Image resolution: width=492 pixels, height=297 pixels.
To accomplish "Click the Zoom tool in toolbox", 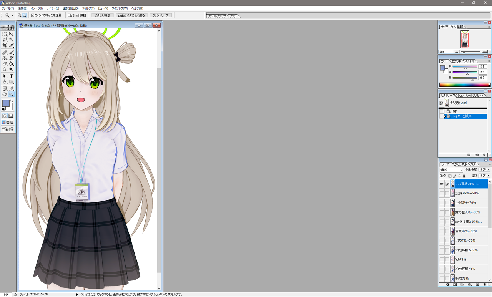I will pyautogui.click(x=11, y=94).
